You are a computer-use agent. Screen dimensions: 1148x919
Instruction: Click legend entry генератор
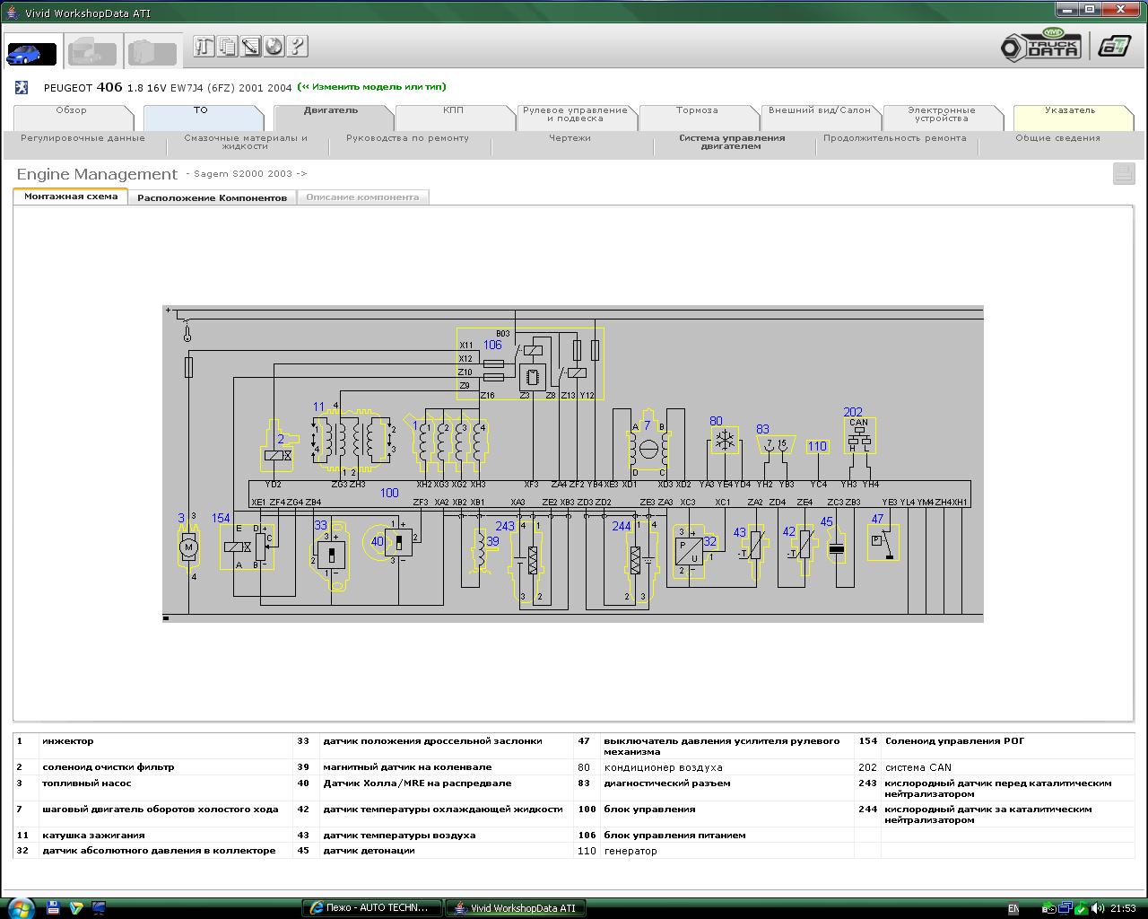point(631,851)
